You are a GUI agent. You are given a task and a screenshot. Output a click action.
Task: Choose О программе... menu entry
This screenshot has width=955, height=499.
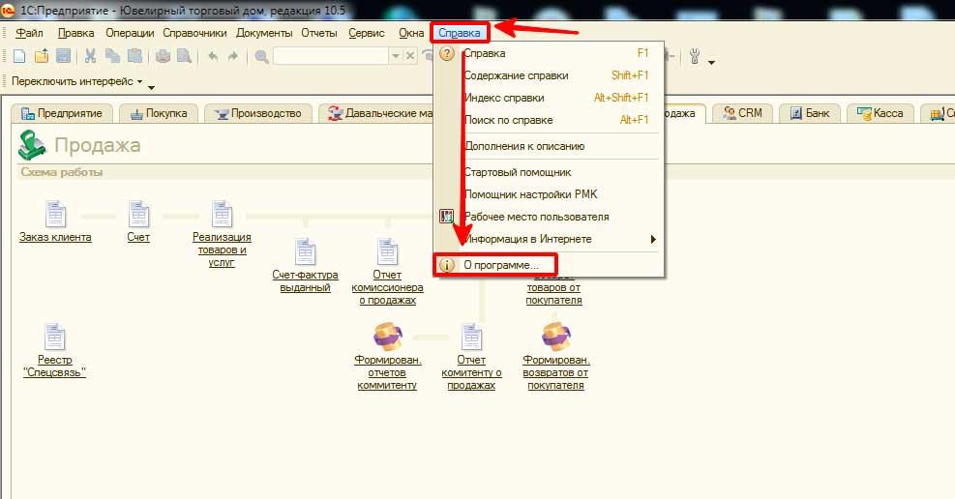[x=549, y=265]
